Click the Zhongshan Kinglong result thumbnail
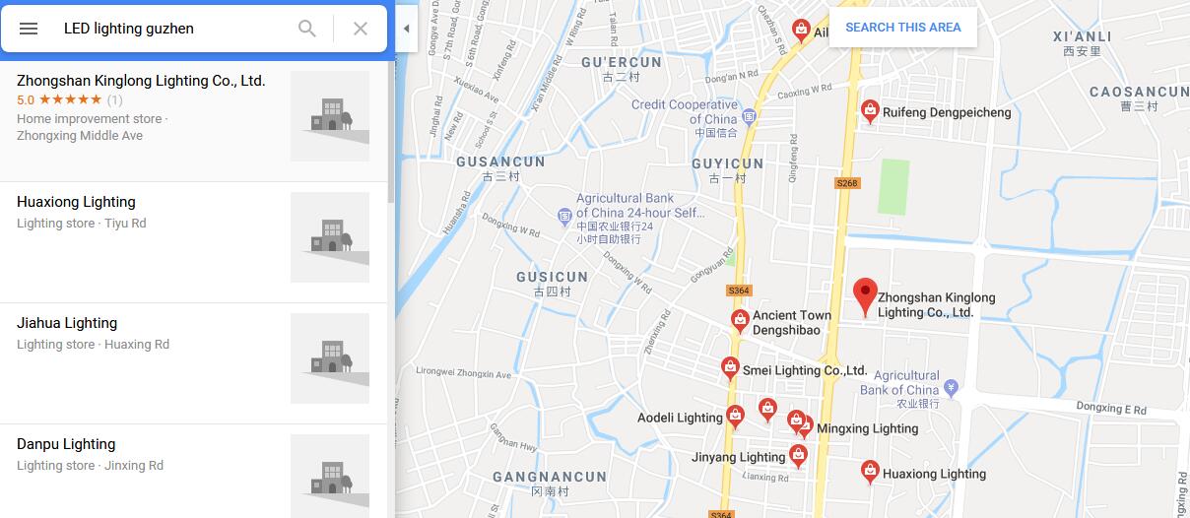Screen dimensions: 1190x518 point(330,116)
